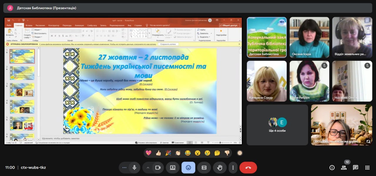Close the emoji reactions bar via smiley button
The height and width of the screenshot is (176, 376).
188,168
